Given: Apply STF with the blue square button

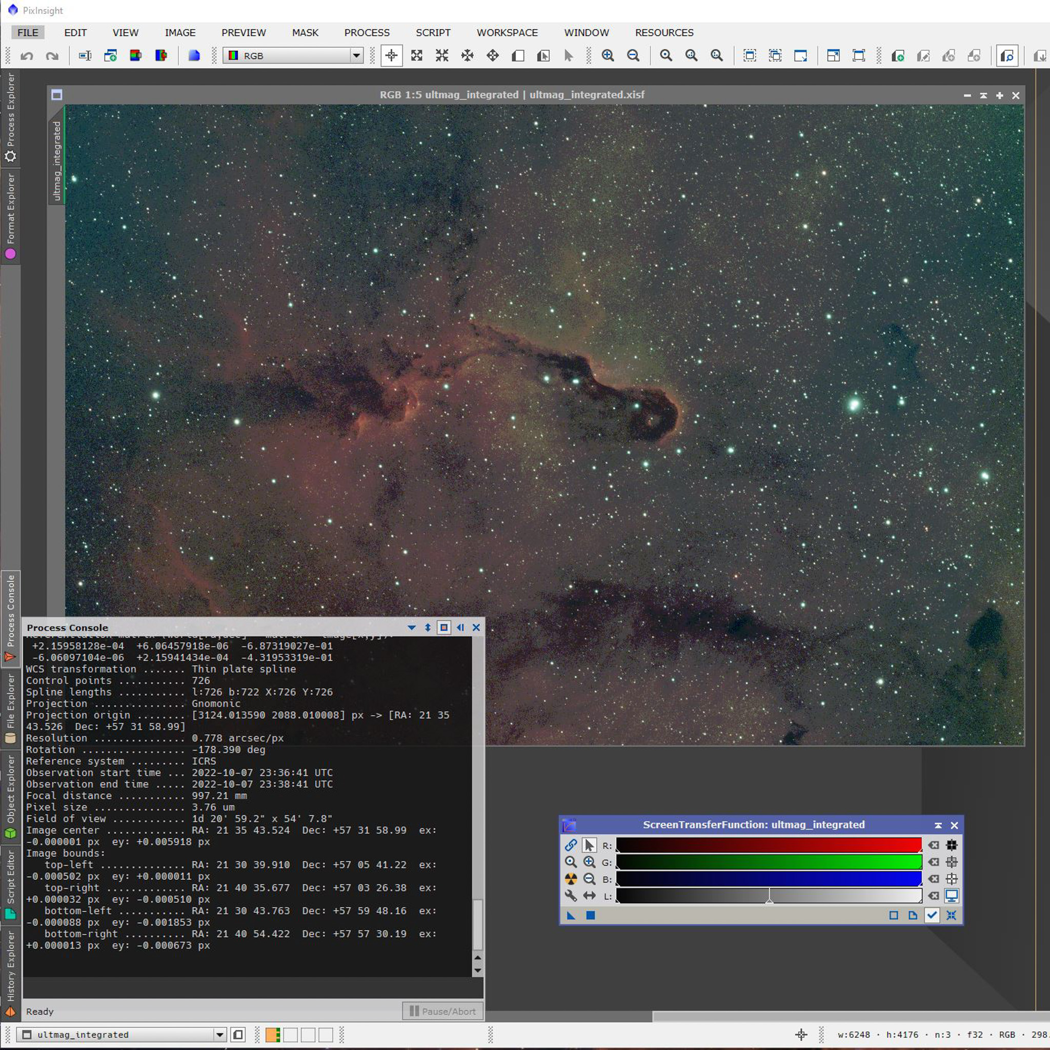Looking at the screenshot, I should tap(591, 915).
